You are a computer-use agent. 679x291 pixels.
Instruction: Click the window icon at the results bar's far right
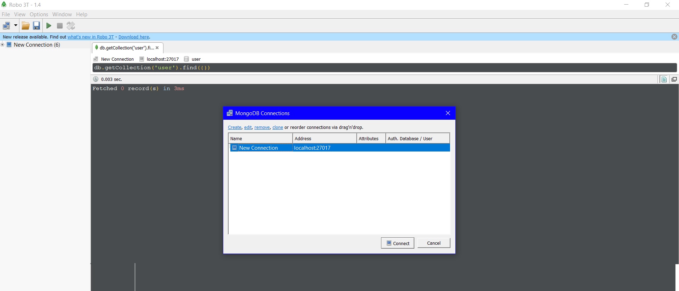pos(674,79)
